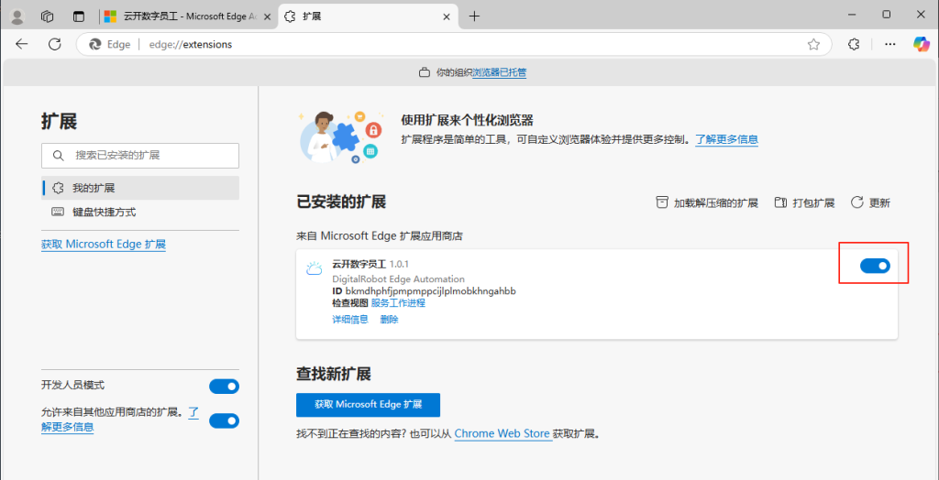Open the Chrome Web Store link
The image size is (939, 480).
[x=503, y=433]
